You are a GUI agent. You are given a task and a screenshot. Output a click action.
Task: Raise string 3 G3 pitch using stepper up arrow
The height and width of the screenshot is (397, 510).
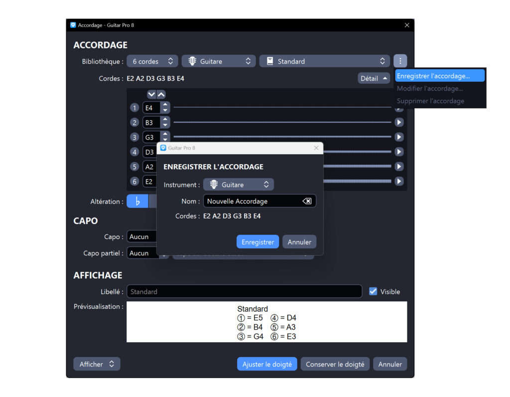click(165, 134)
